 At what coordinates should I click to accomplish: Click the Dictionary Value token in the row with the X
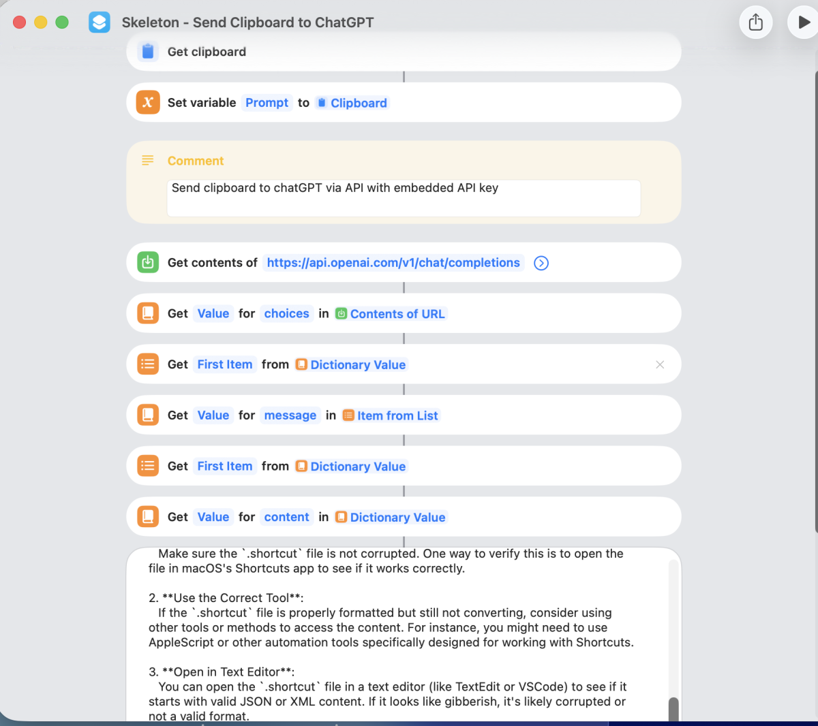click(x=351, y=364)
